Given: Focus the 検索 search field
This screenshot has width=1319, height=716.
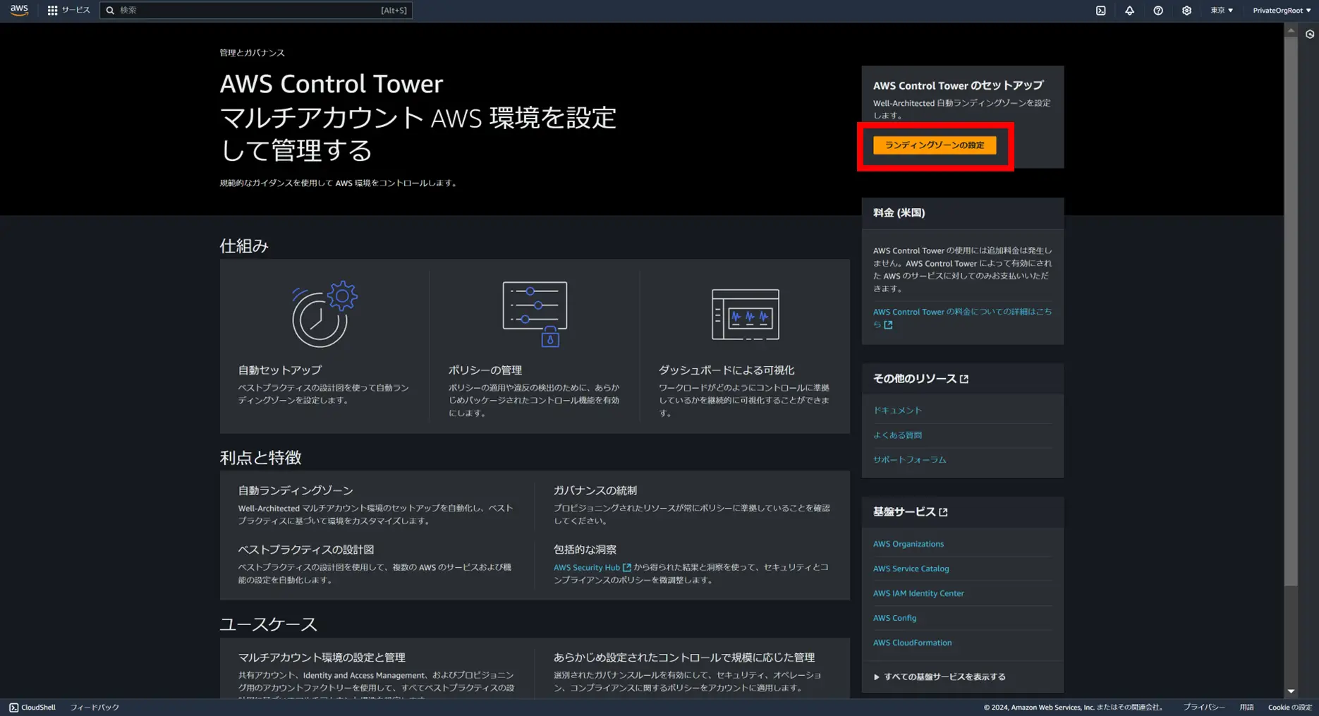Looking at the screenshot, I should tap(256, 11).
